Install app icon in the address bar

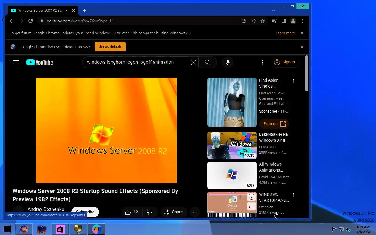(x=244, y=21)
